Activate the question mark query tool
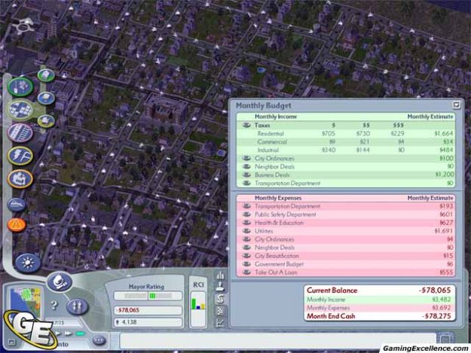This screenshot has width=471, height=353. [x=54, y=306]
